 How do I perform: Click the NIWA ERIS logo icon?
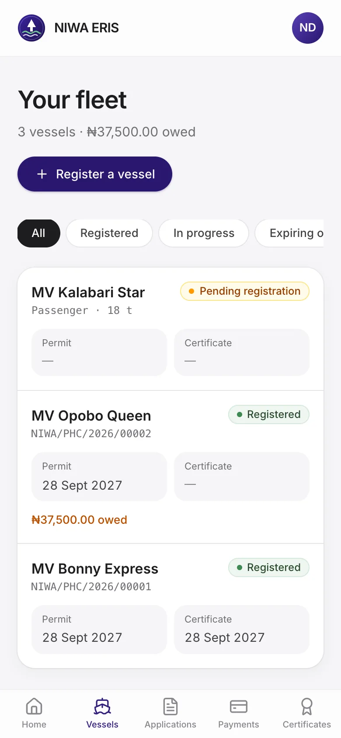click(31, 28)
